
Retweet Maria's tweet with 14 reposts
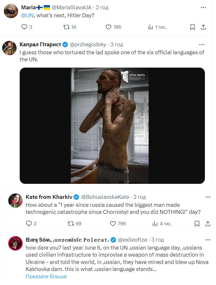pyautogui.click(x=66, y=27)
